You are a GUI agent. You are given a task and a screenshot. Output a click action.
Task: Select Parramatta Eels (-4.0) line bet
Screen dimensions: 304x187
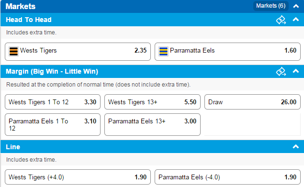[x=227, y=177]
